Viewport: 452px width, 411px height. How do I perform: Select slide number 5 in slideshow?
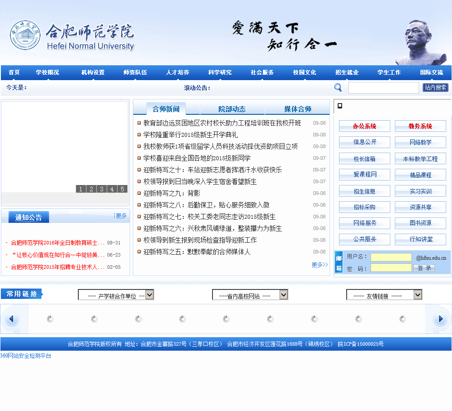[x=122, y=189]
